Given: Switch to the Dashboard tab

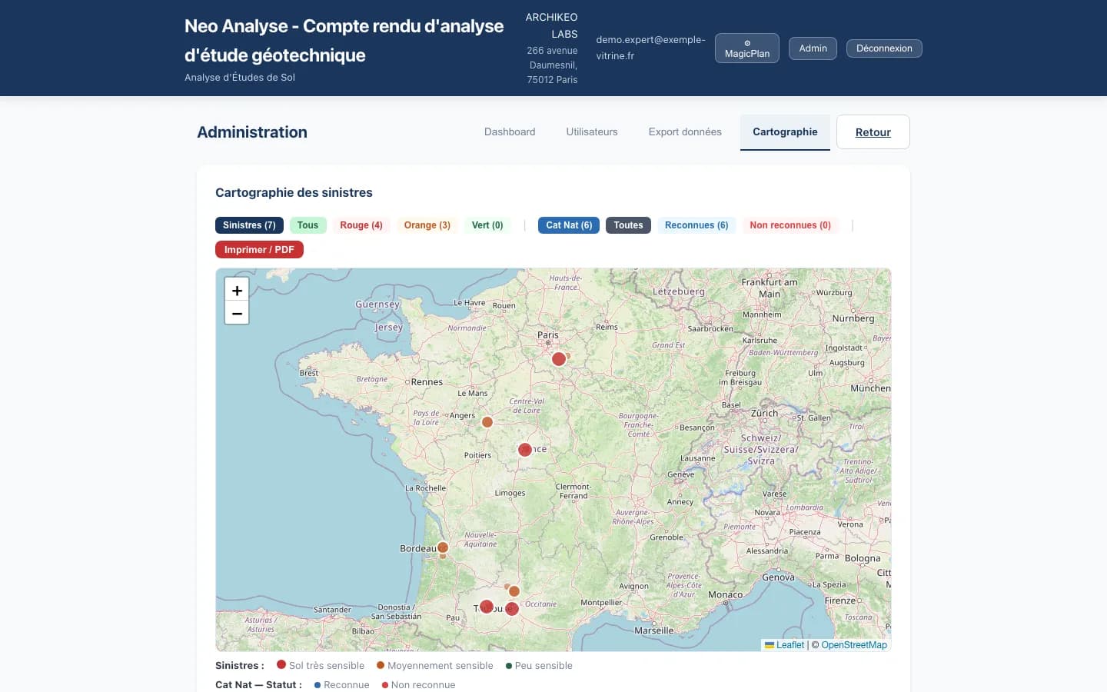Looking at the screenshot, I should pos(510,132).
